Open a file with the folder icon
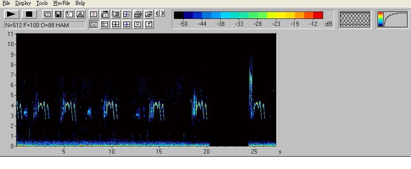411x169 pixels. click(149, 14)
